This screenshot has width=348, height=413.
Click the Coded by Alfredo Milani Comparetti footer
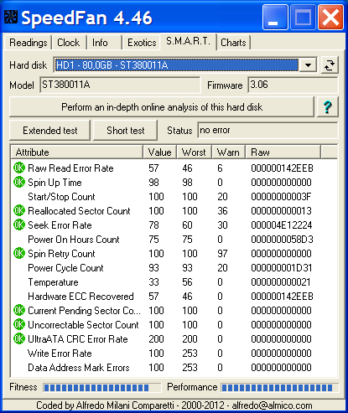[174, 405]
